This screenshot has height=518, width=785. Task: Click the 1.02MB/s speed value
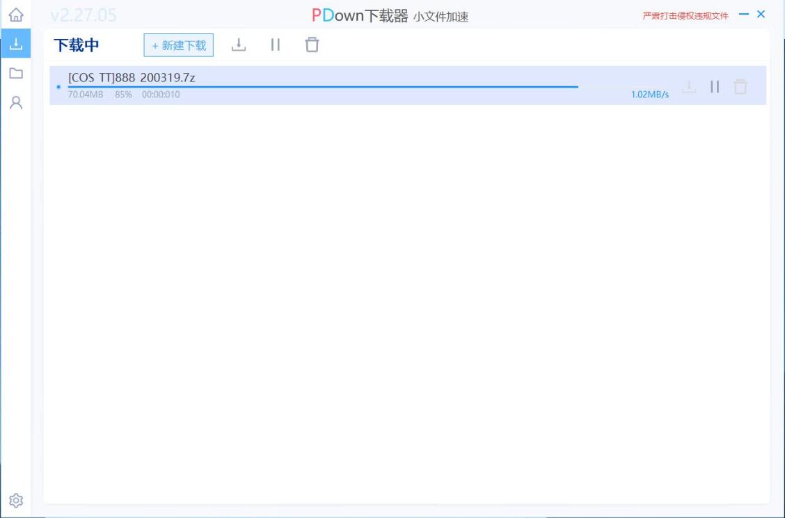[649, 95]
